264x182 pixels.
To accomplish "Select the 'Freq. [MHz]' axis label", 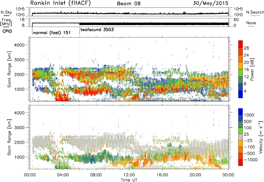I will 6,22.
